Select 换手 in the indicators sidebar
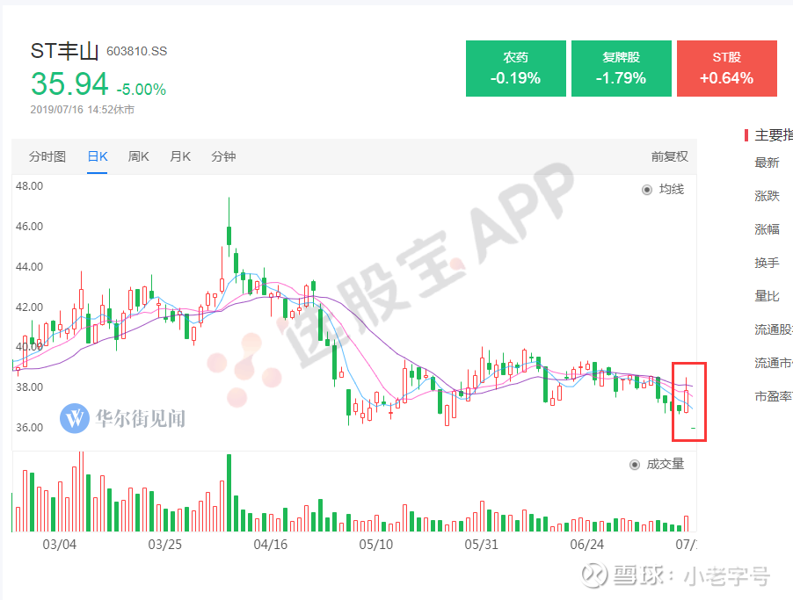793x600 pixels. point(767,263)
